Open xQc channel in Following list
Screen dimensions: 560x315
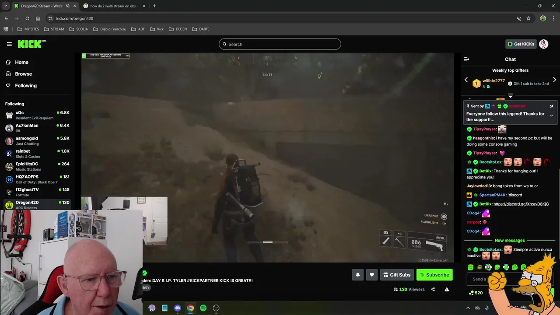click(37, 115)
